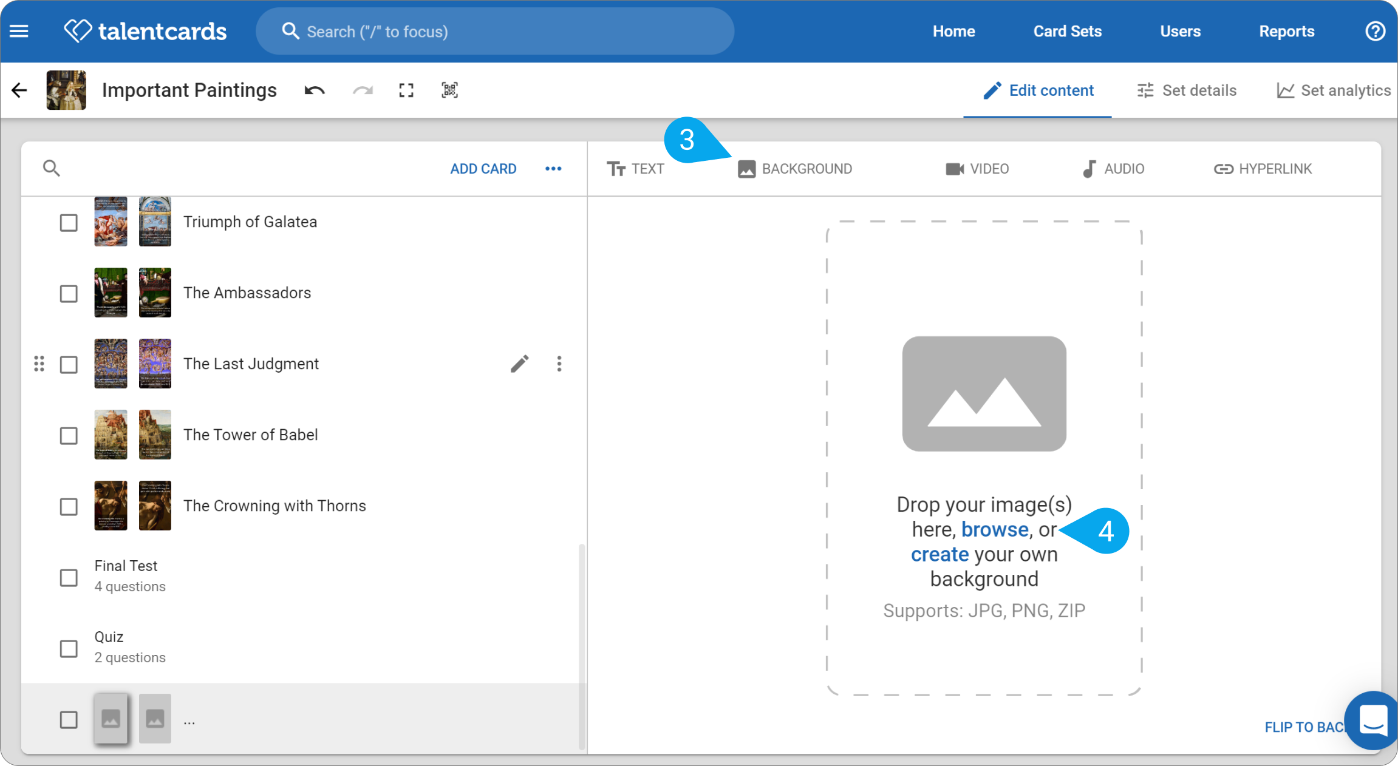Switch to the Set details tab
1398x766 pixels.
tap(1187, 90)
